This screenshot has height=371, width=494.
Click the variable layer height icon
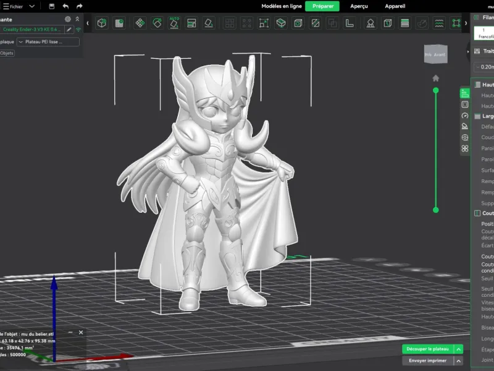[x=405, y=23]
